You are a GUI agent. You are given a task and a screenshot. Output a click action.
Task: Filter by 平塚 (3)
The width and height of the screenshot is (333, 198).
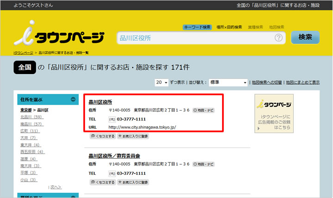29,173
